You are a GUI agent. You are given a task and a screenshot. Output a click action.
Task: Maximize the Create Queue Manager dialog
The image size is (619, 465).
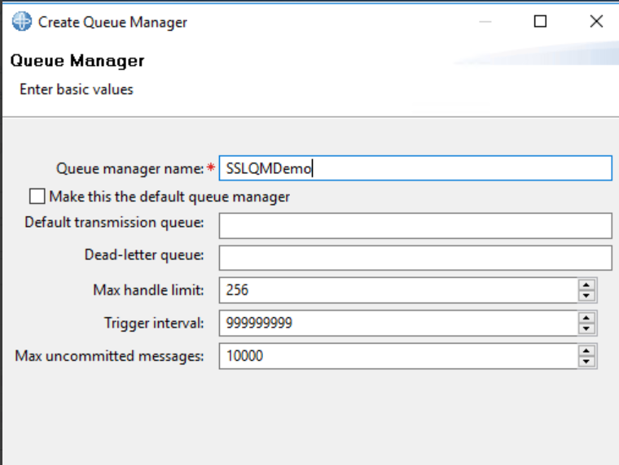click(x=540, y=21)
